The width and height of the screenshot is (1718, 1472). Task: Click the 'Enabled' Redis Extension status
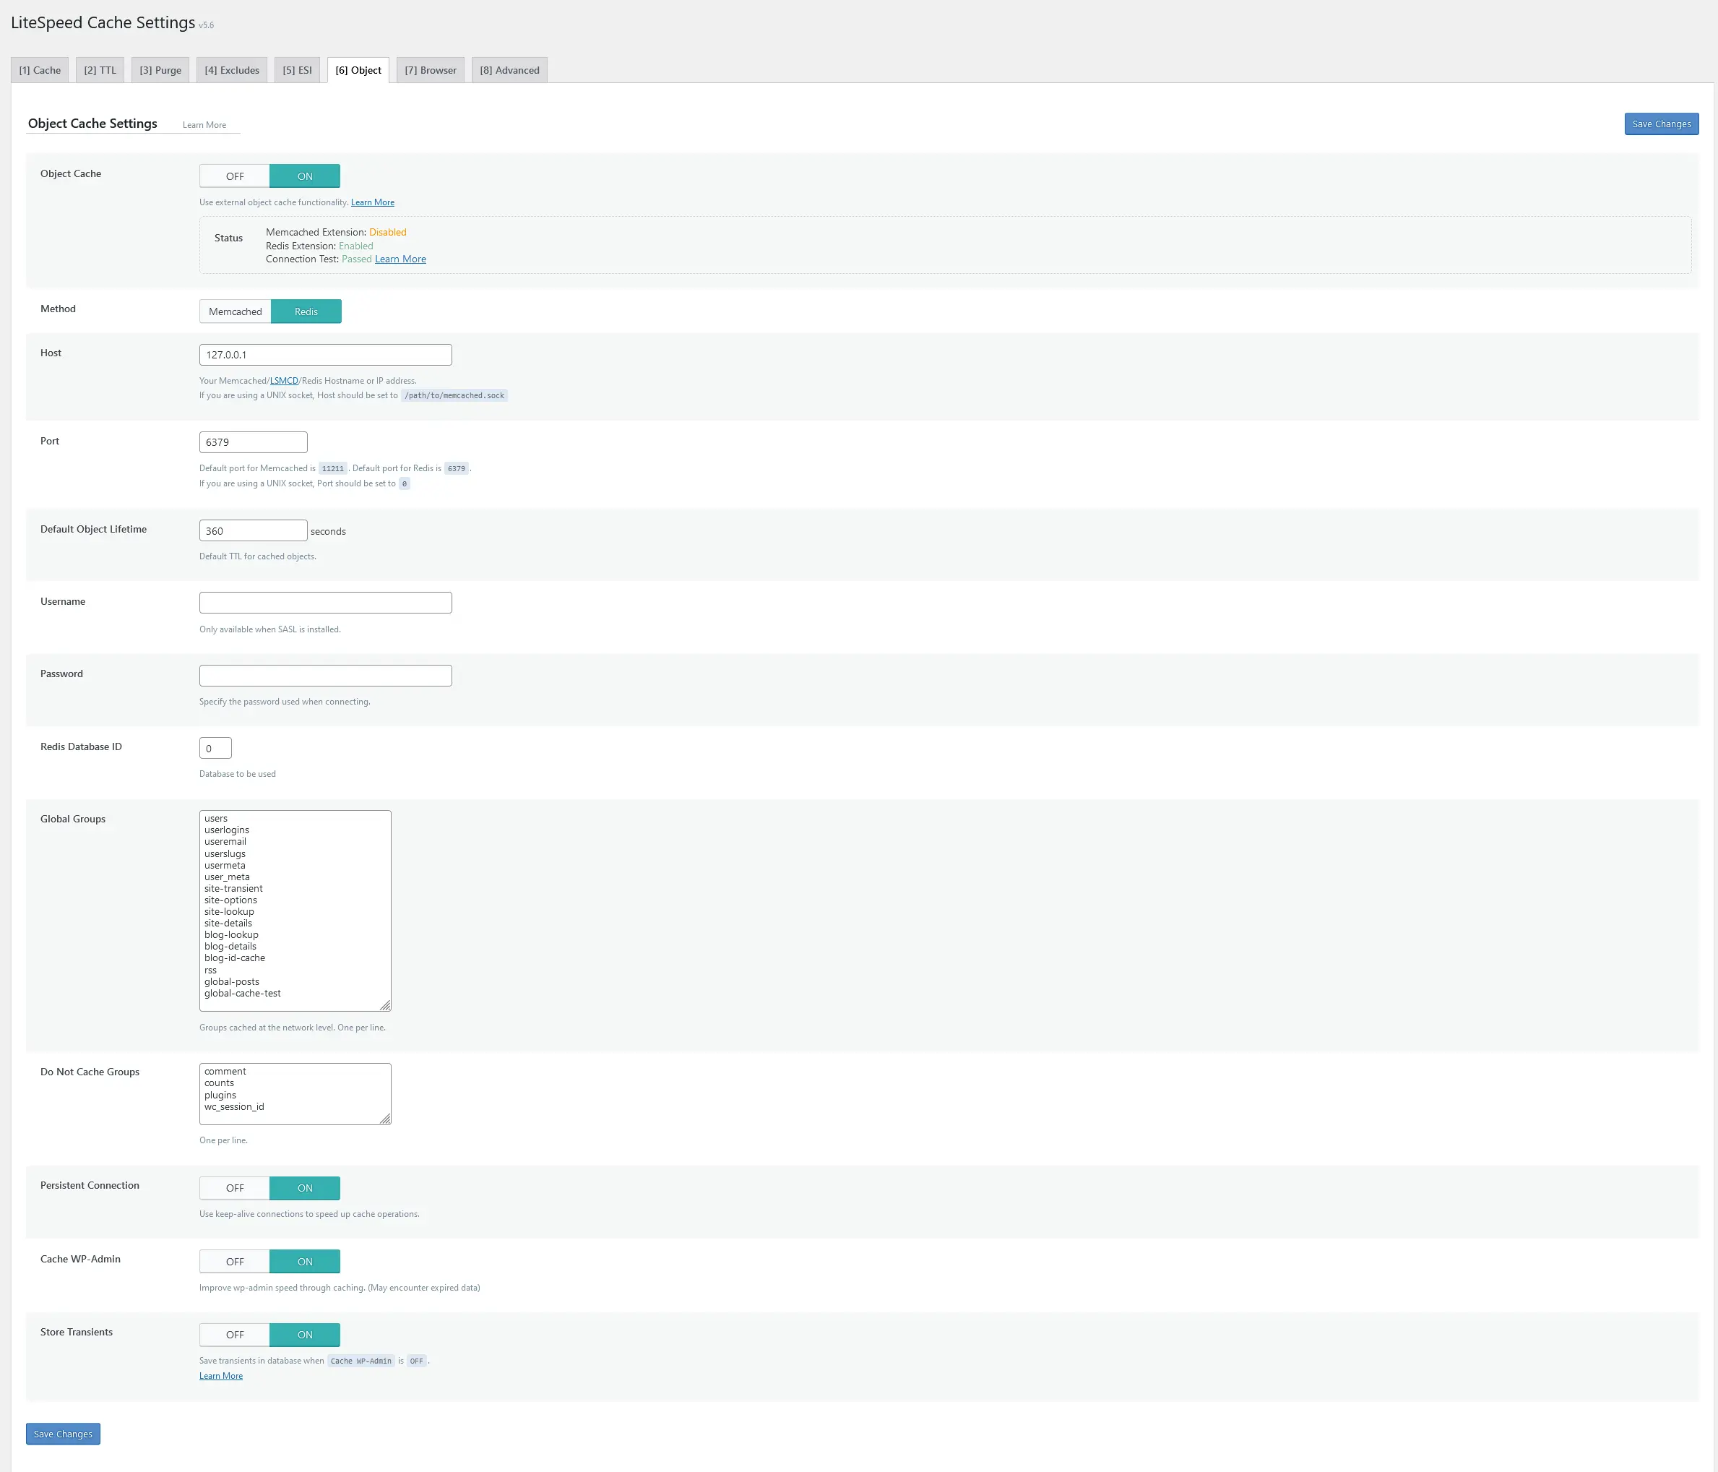click(x=355, y=246)
